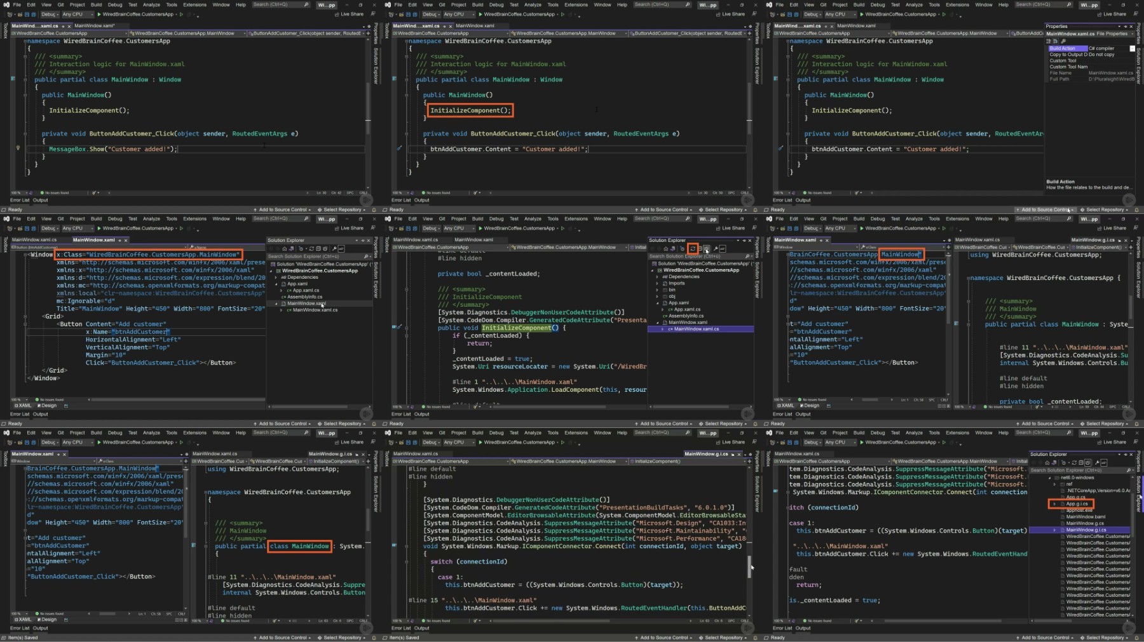Click the Custom Tool value field in Properties

(x=1111, y=60)
